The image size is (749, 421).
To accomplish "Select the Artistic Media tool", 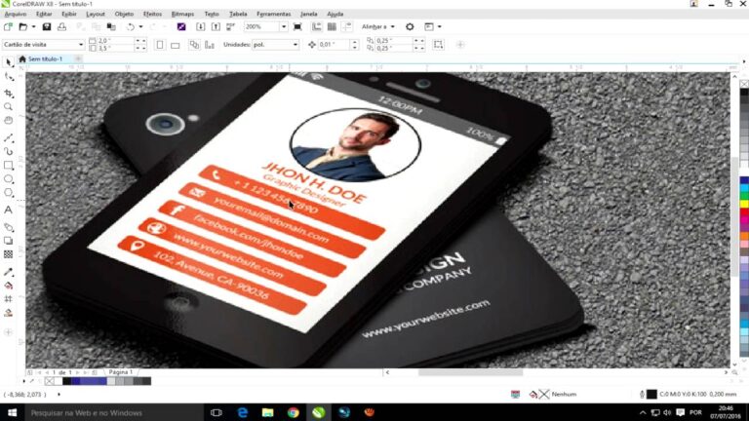I will click(x=9, y=151).
